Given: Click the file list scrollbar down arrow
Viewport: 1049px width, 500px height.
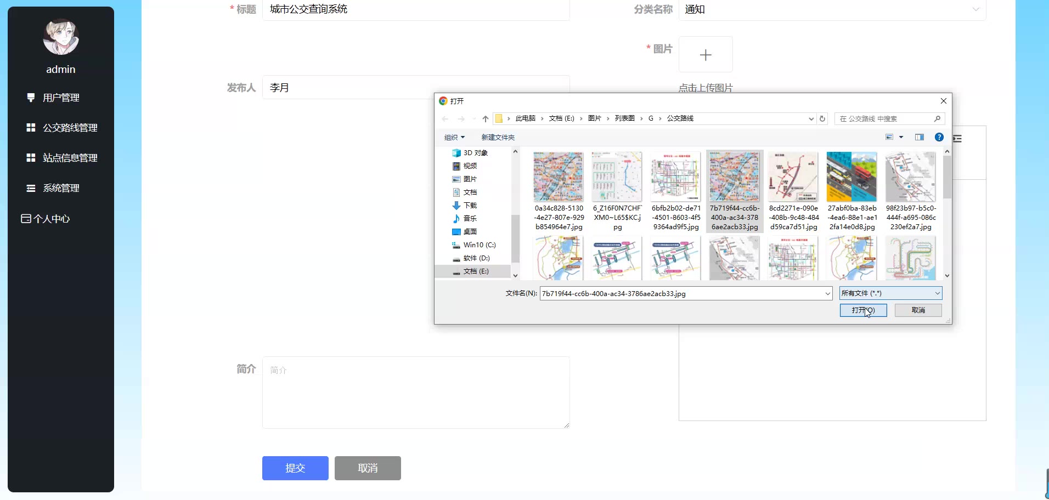Looking at the screenshot, I should 947,276.
